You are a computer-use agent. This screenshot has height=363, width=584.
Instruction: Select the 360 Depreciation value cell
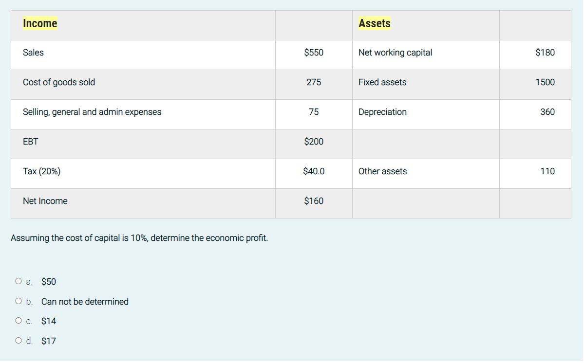548,112
